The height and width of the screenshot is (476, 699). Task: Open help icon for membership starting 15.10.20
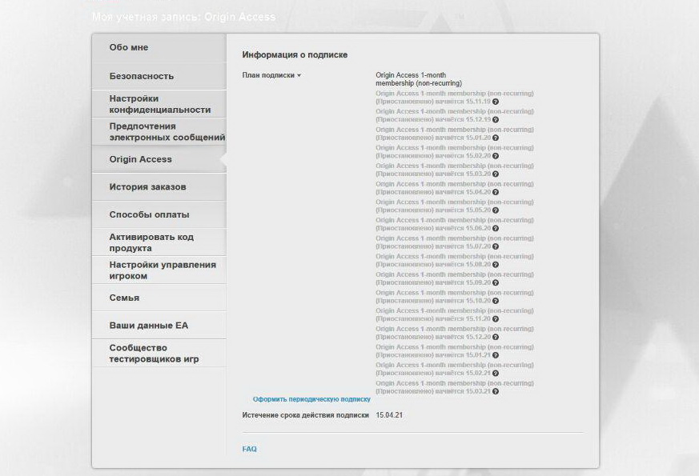click(x=496, y=301)
